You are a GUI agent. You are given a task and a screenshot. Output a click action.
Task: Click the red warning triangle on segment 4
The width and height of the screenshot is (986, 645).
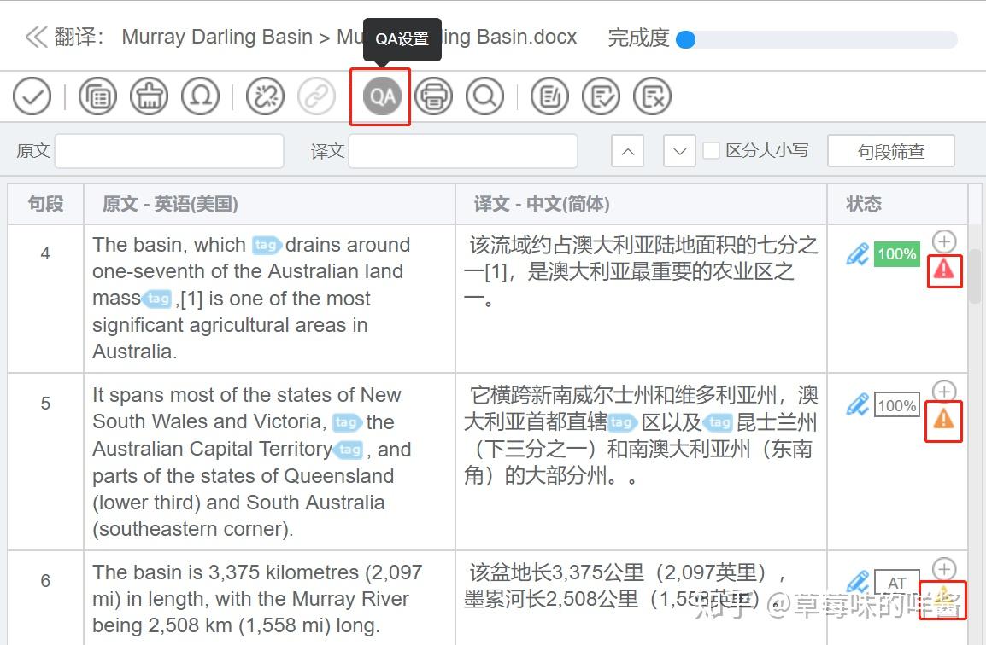(x=944, y=271)
